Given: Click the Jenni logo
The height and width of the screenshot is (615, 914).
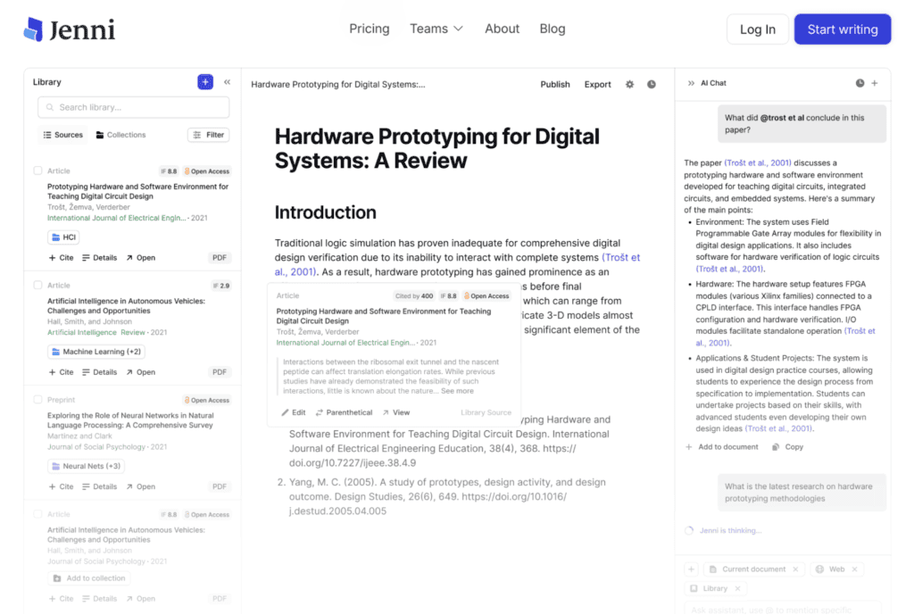Looking at the screenshot, I should point(70,29).
